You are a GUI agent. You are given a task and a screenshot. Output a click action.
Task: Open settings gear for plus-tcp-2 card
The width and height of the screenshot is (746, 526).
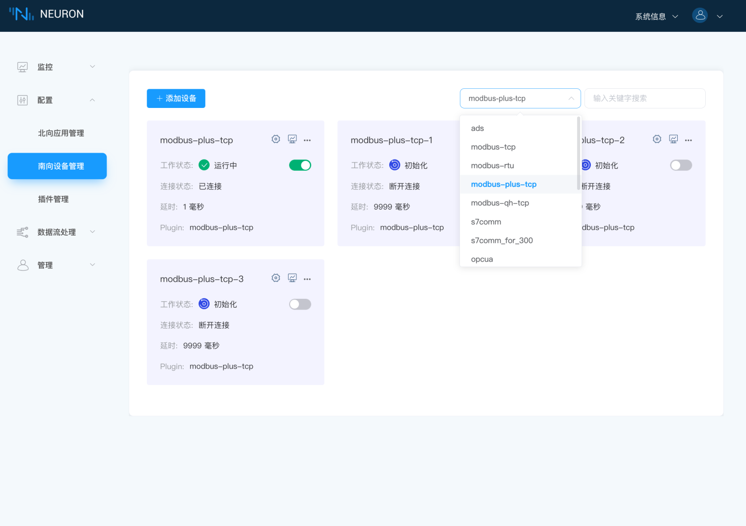click(657, 139)
